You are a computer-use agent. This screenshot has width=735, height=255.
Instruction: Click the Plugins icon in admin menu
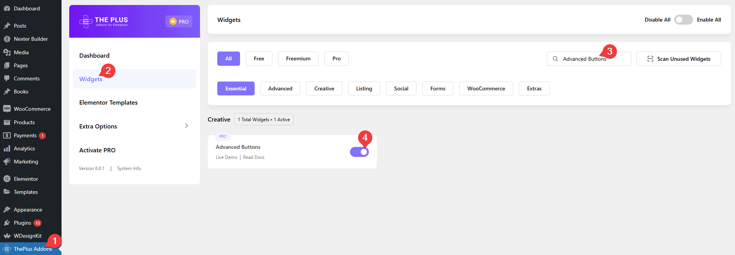pos(7,223)
